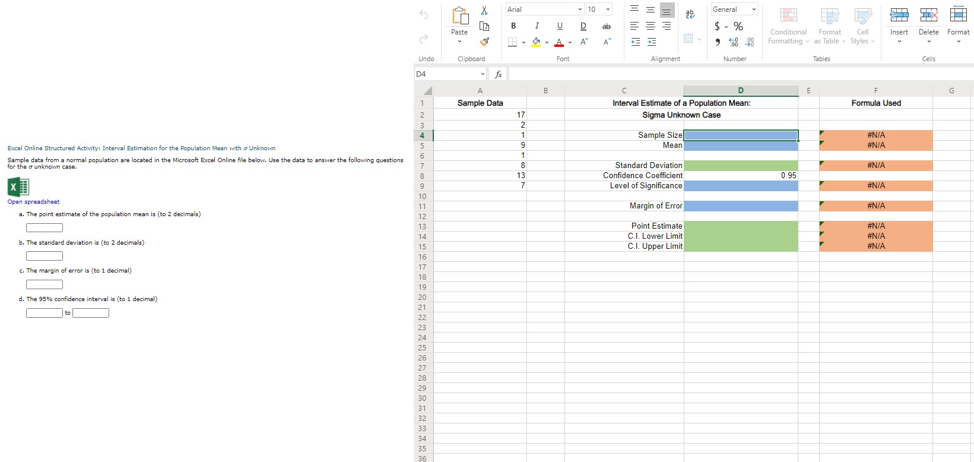The width and height of the screenshot is (974, 462).
Task: Increase font size with grow font icon
Action: pyautogui.click(x=584, y=42)
